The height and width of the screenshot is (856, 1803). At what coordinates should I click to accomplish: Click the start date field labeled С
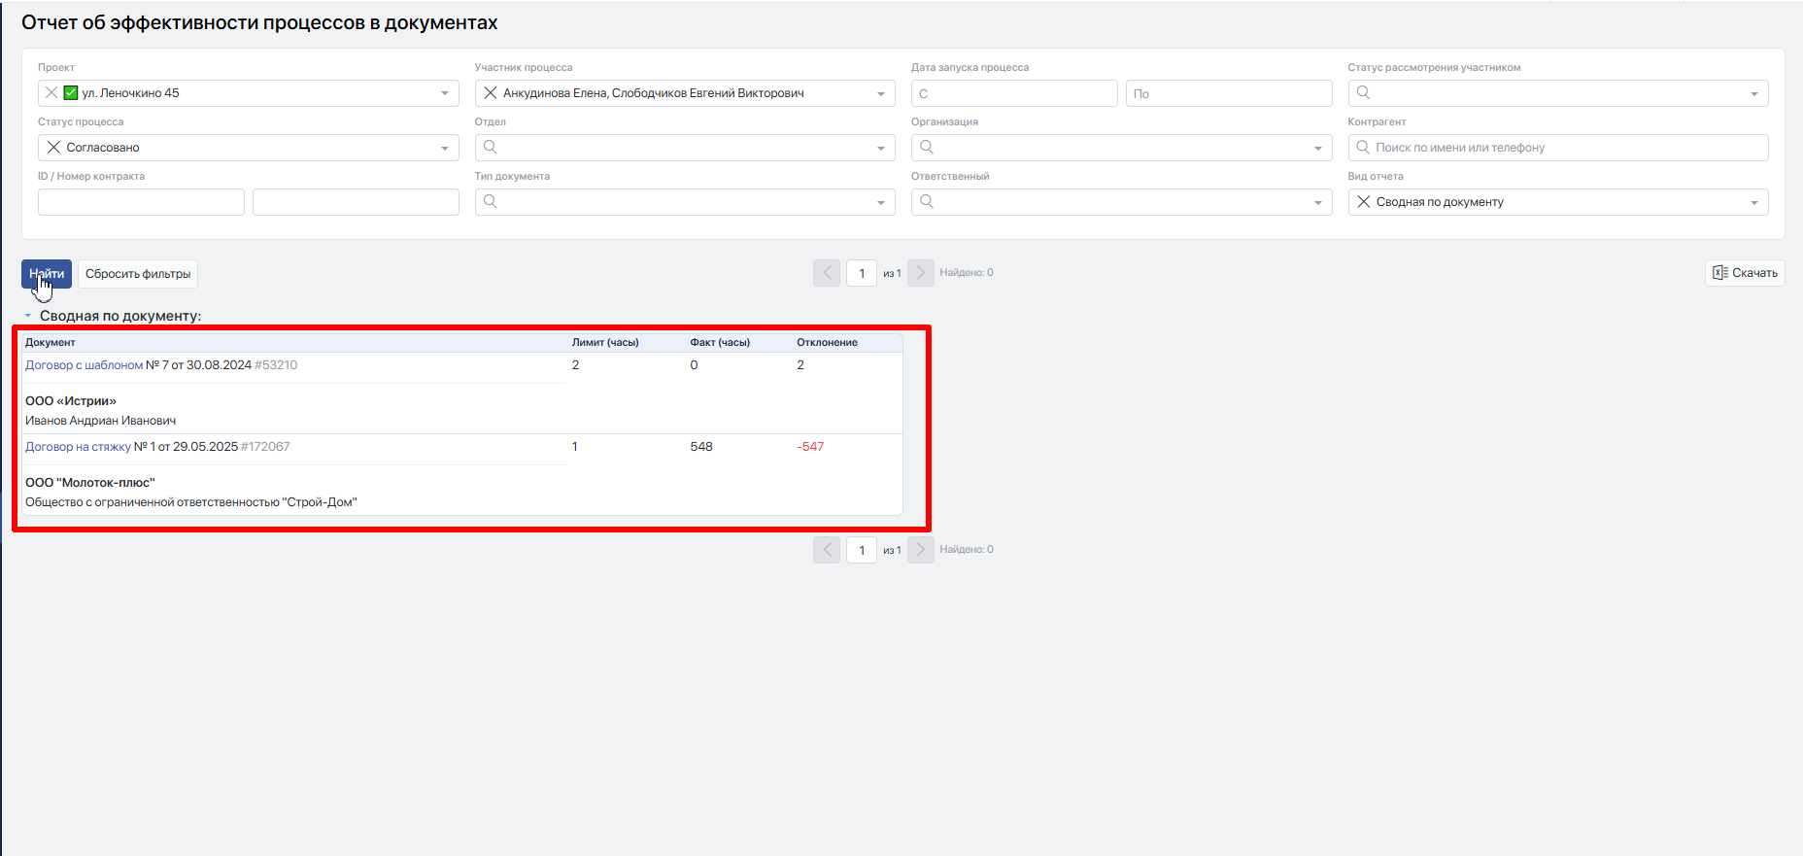pos(1014,93)
